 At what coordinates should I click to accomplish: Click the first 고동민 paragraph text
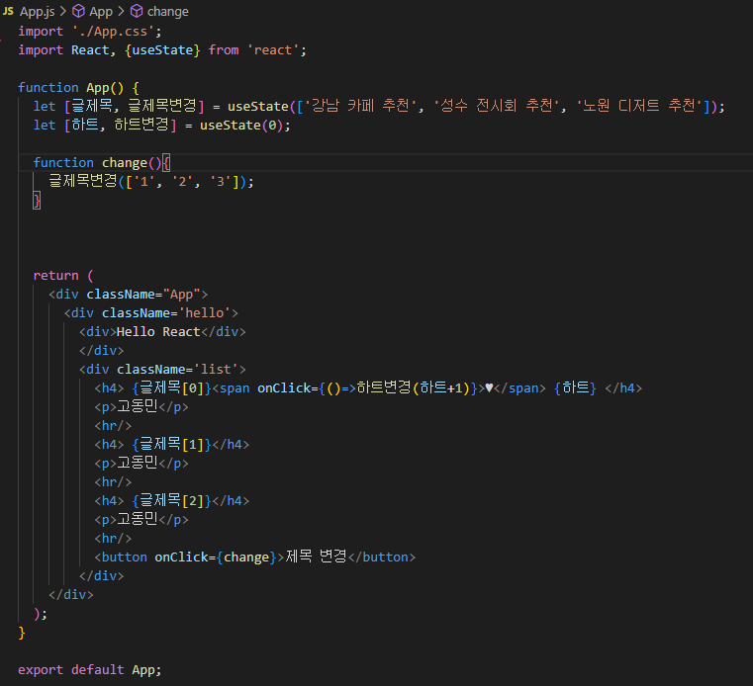[x=138, y=407]
